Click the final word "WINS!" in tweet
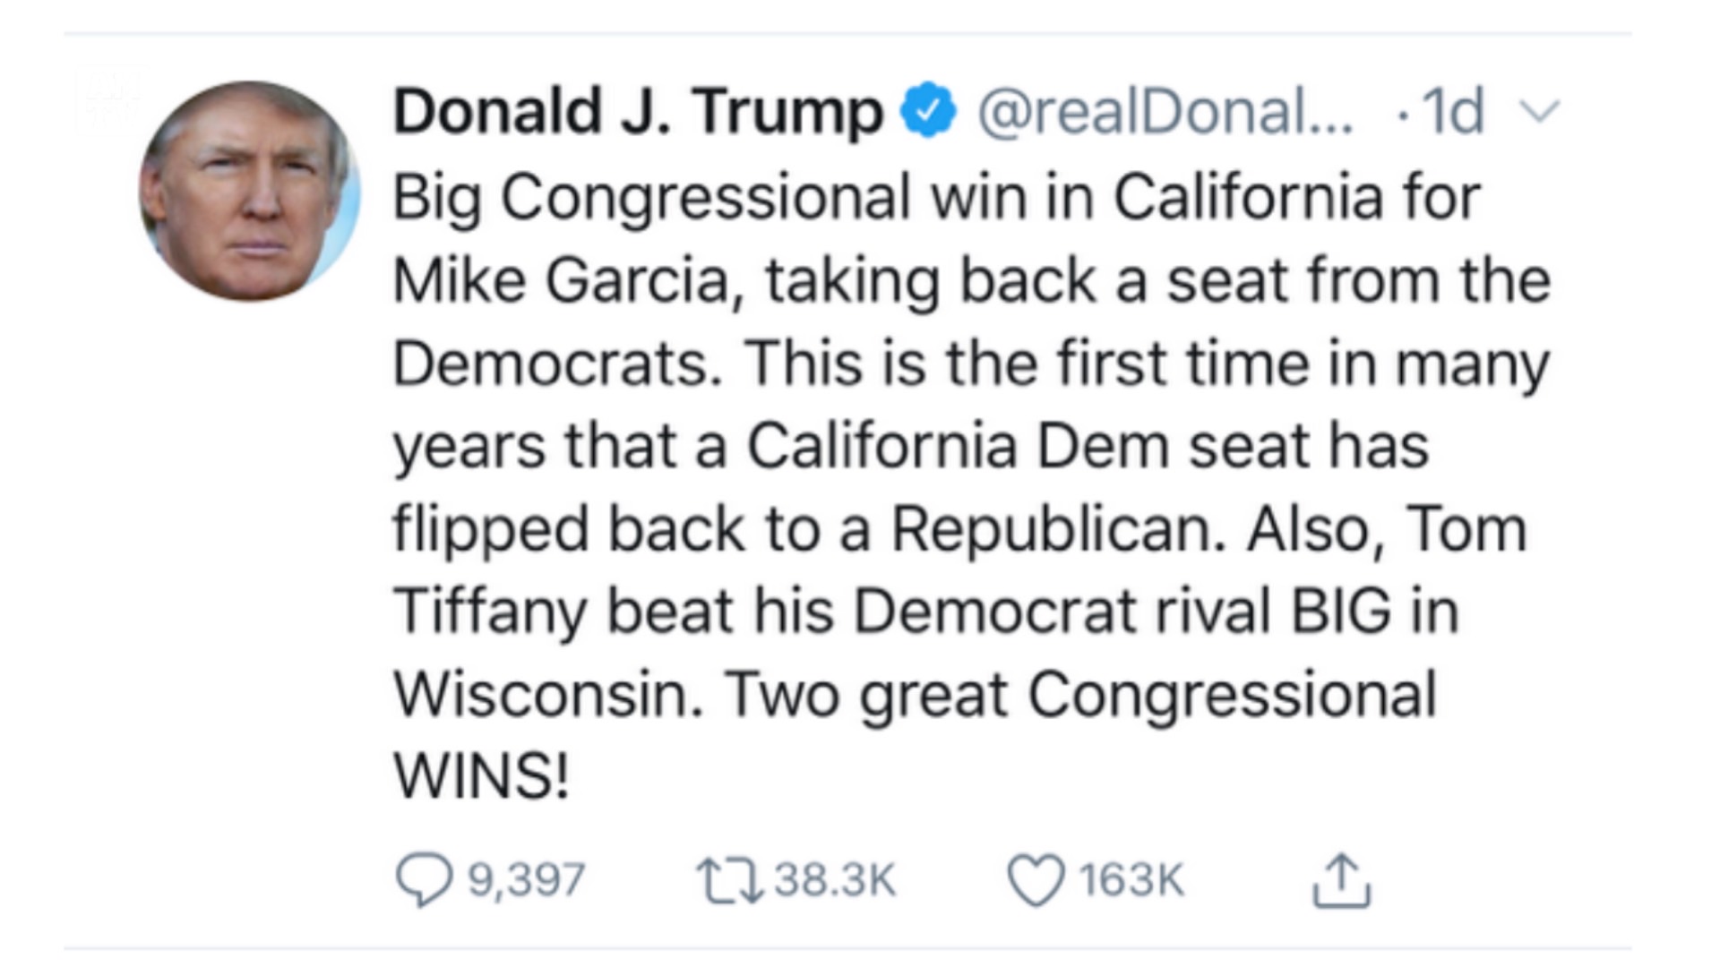The width and height of the screenshot is (1720, 967). point(481,775)
